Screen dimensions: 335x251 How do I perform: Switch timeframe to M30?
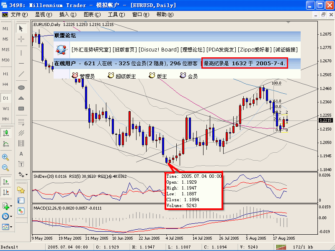tap(5, 60)
